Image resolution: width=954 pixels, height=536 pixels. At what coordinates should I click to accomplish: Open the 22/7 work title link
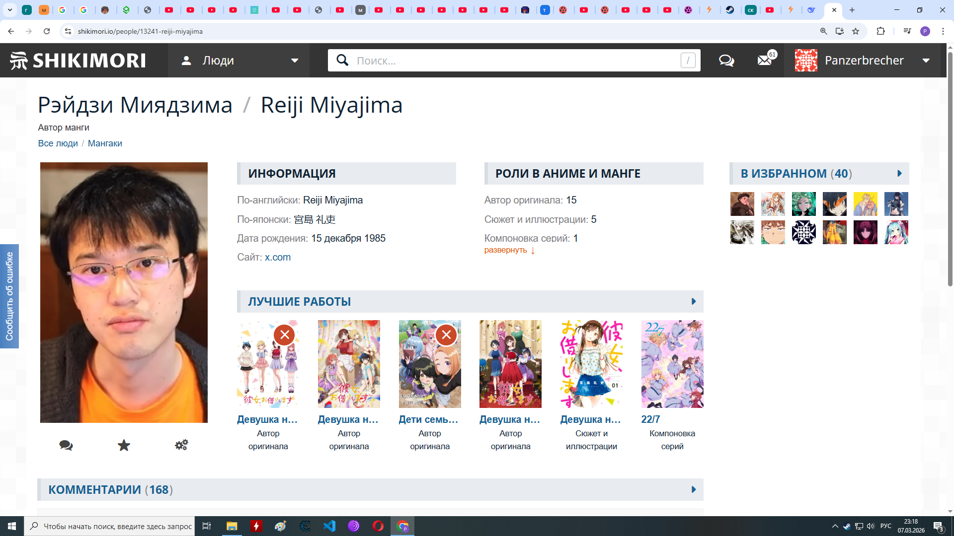click(650, 419)
